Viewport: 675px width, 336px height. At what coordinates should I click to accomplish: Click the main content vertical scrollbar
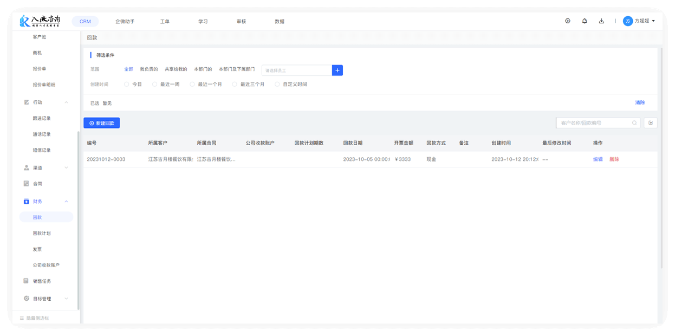661,158
